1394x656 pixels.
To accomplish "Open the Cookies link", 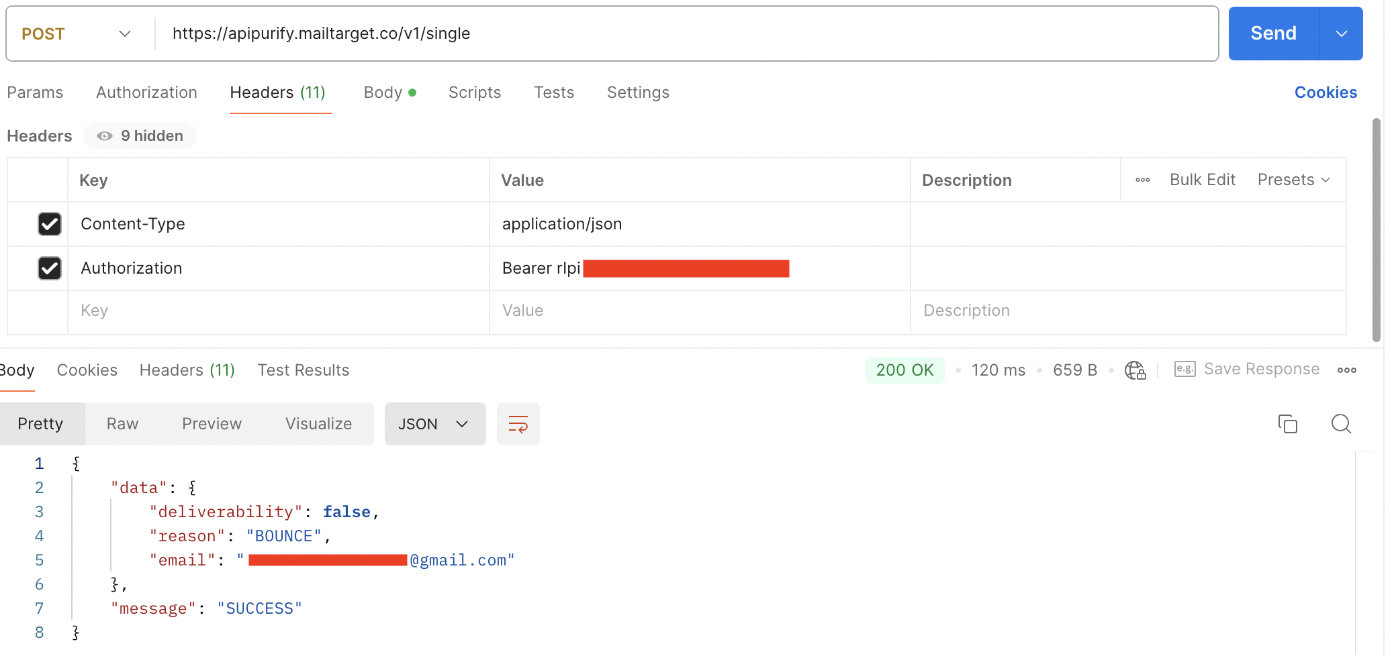I will click(x=1325, y=93).
